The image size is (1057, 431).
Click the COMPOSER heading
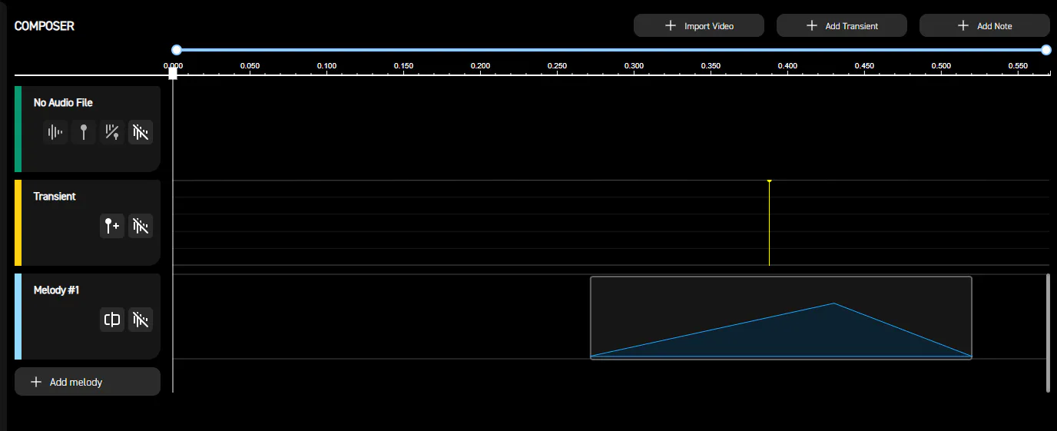[x=45, y=25]
